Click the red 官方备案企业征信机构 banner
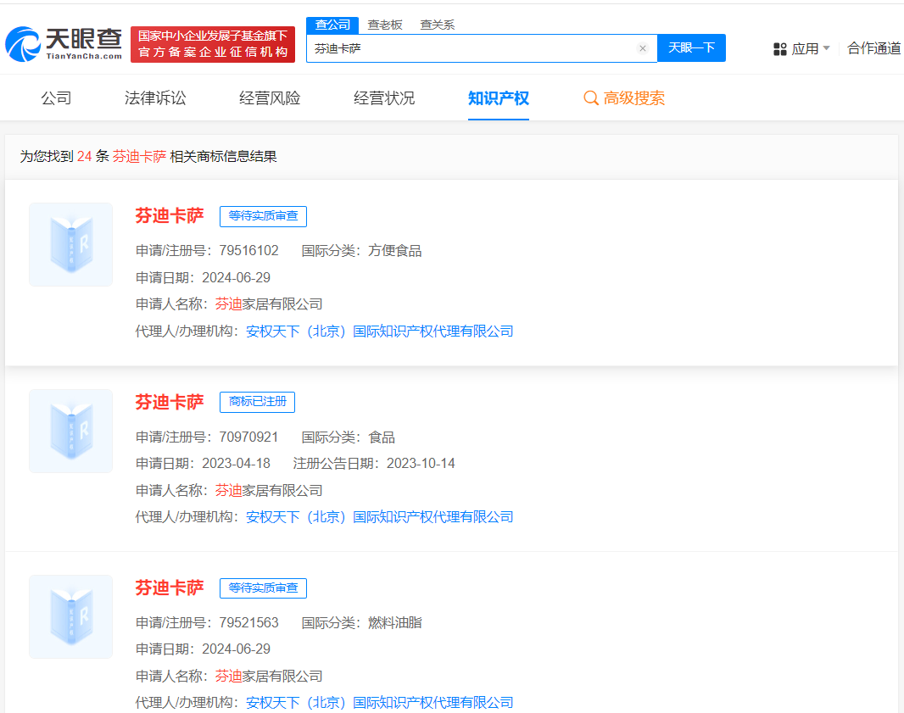This screenshot has width=904, height=713. pos(213,44)
